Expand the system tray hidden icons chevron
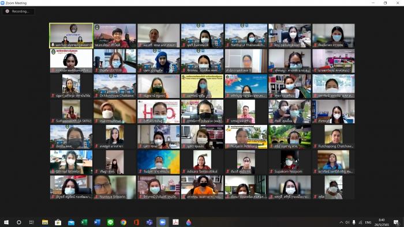 [341, 222]
